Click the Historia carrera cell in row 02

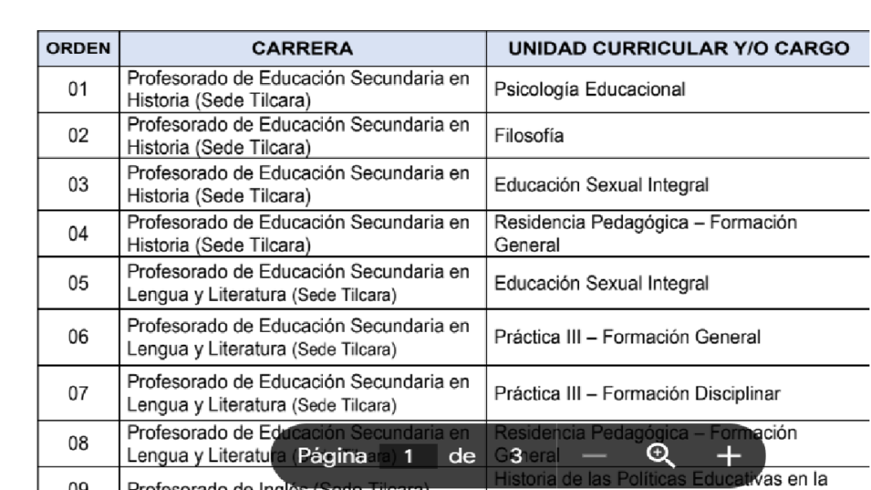303,135
